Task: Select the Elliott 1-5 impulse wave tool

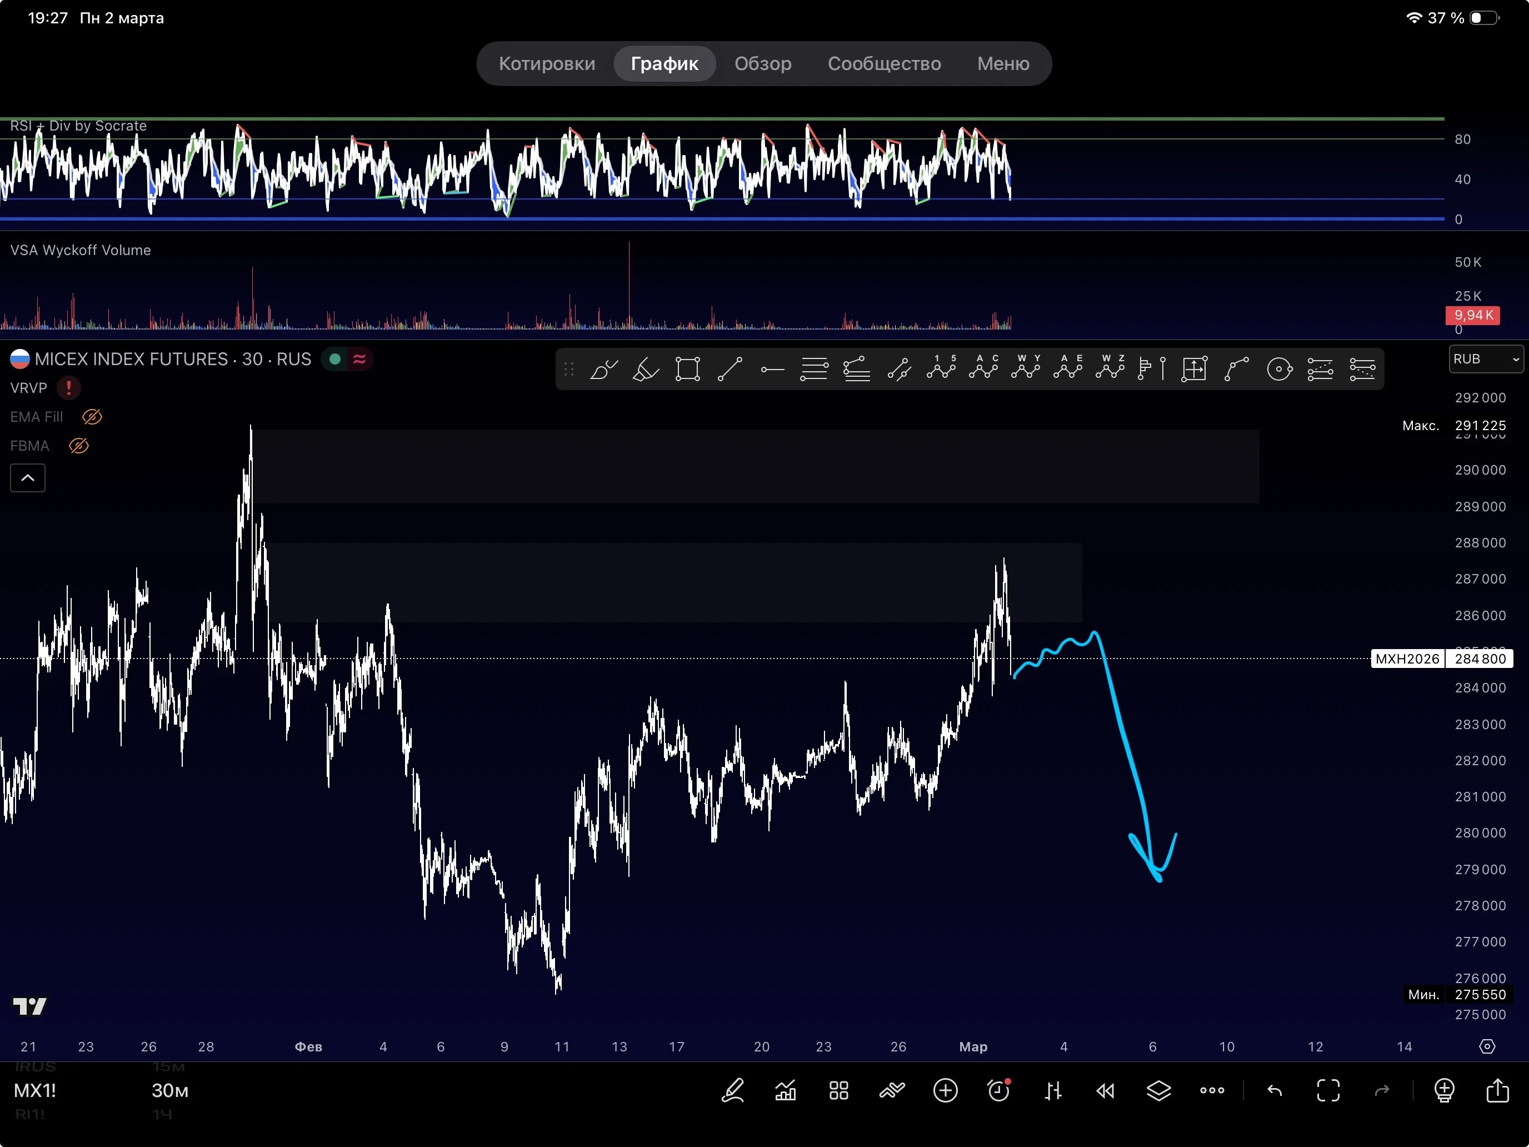Action: [941, 367]
